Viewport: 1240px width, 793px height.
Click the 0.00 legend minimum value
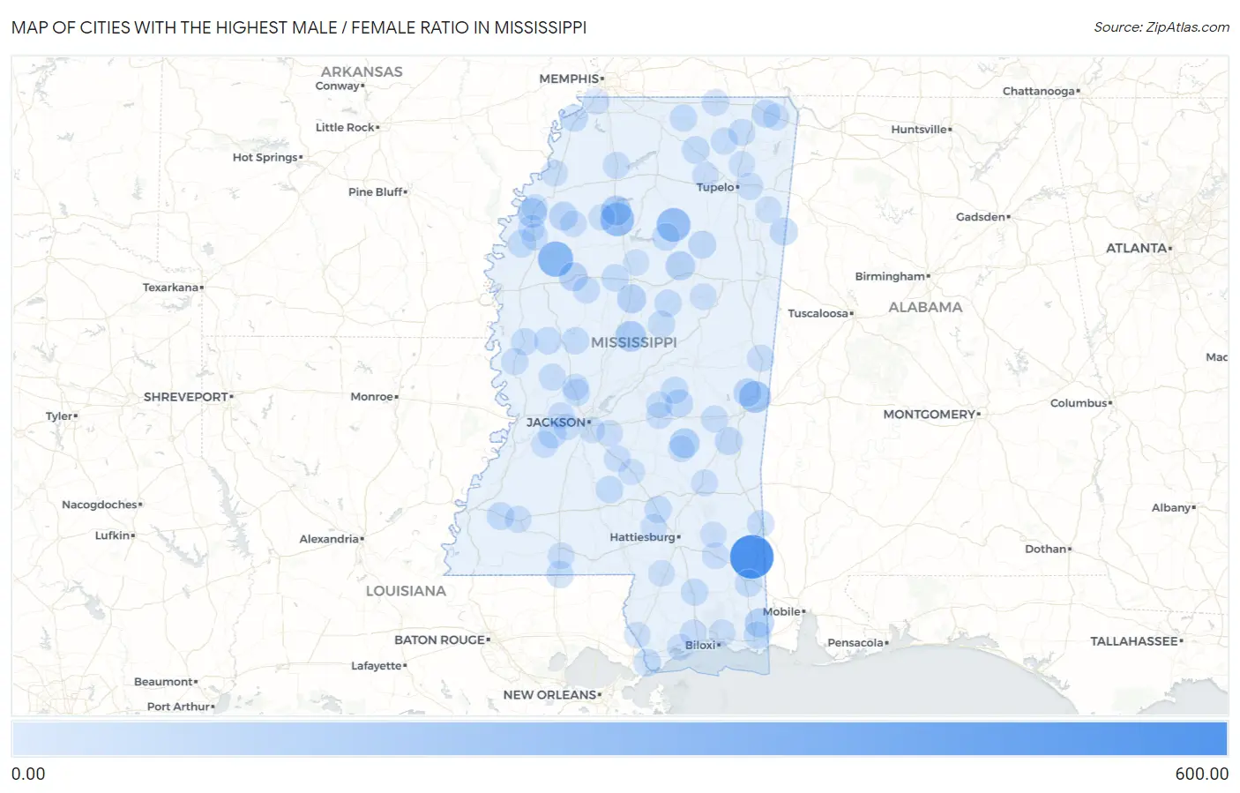tap(28, 774)
